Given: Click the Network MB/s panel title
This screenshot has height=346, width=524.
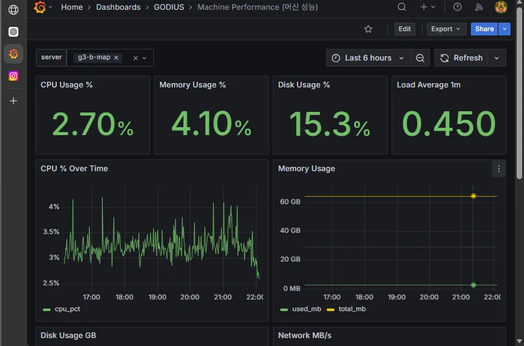Looking at the screenshot, I should (x=304, y=335).
